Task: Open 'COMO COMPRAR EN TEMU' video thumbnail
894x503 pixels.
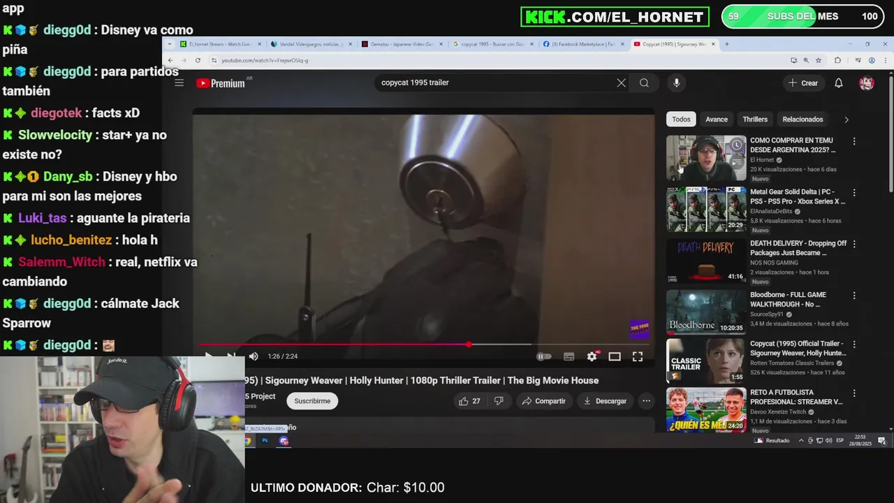Action: click(x=706, y=158)
